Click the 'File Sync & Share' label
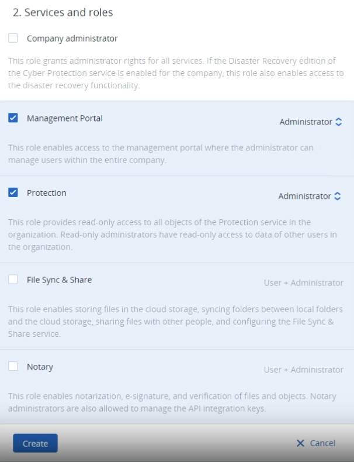 tap(59, 280)
